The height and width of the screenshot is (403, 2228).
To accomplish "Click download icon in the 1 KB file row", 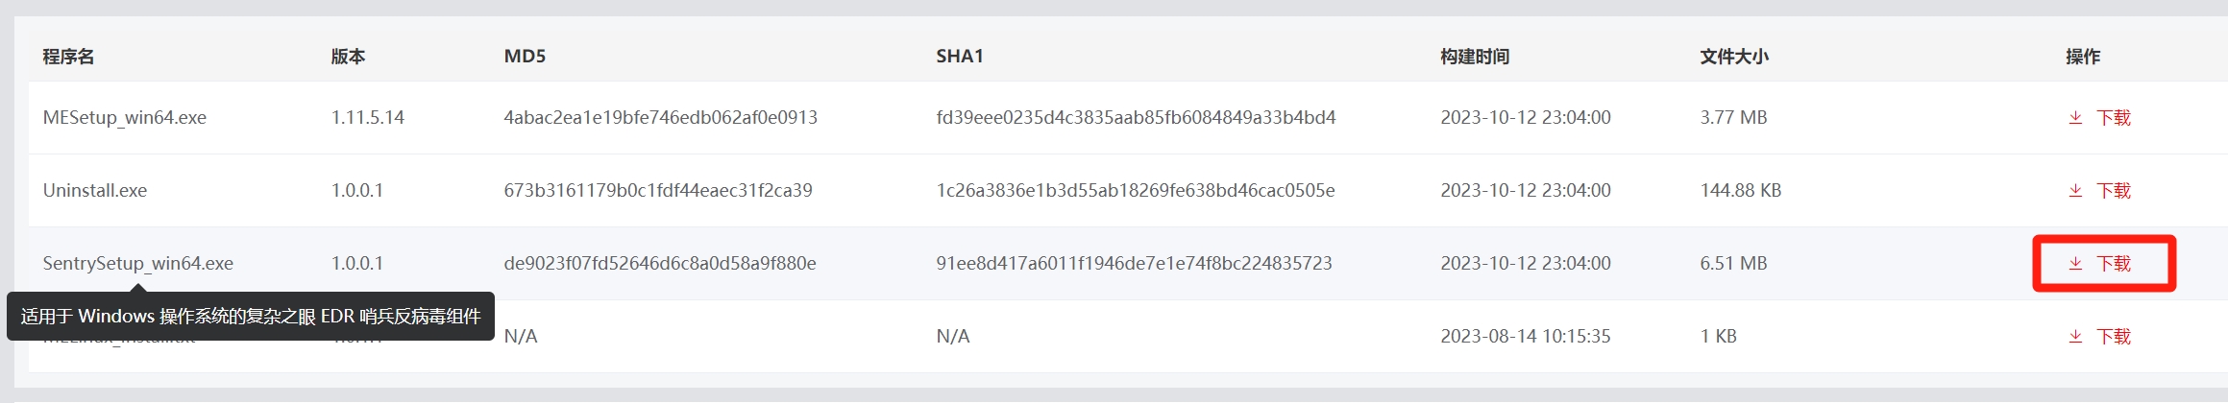I will [2075, 336].
